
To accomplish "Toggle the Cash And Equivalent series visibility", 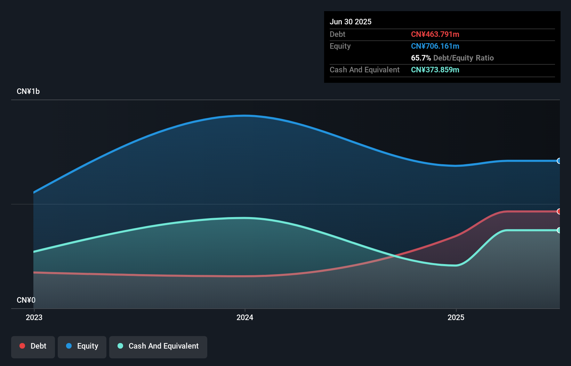I will click(158, 346).
